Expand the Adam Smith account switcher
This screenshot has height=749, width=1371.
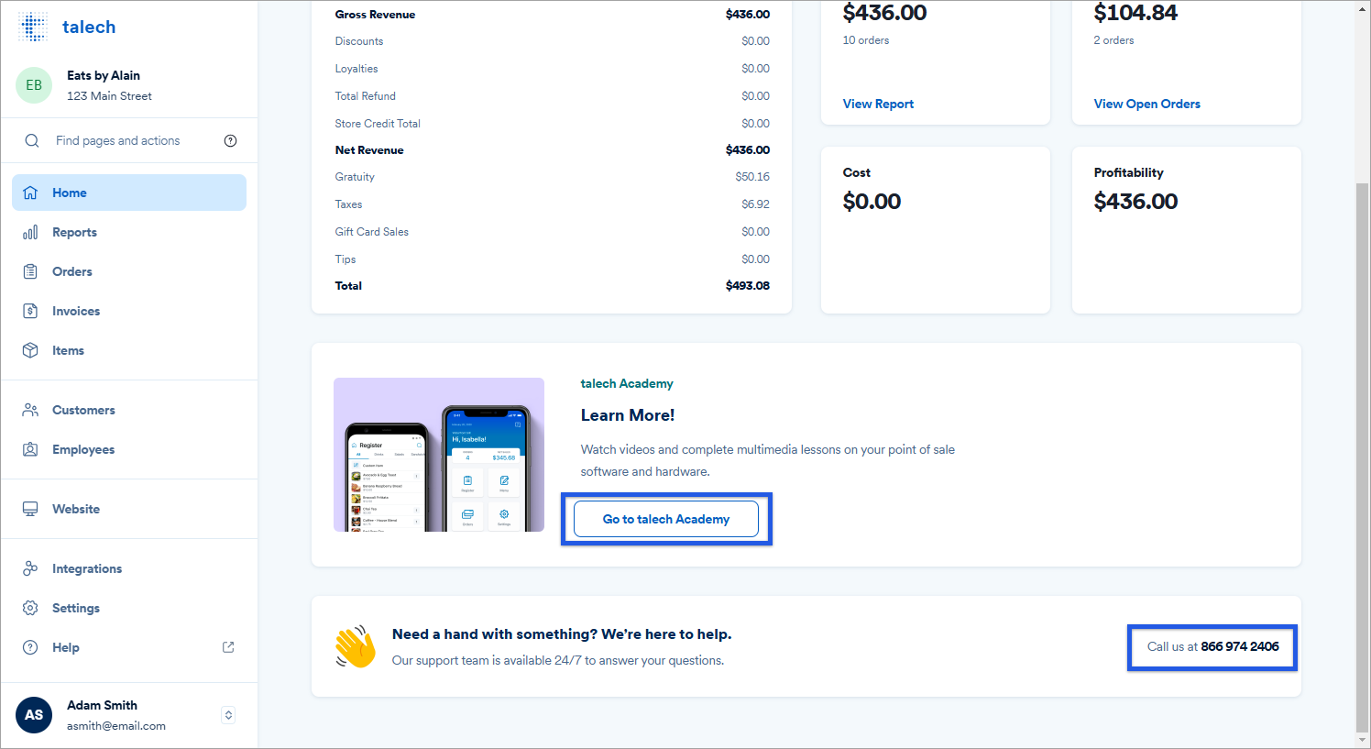pos(228,715)
